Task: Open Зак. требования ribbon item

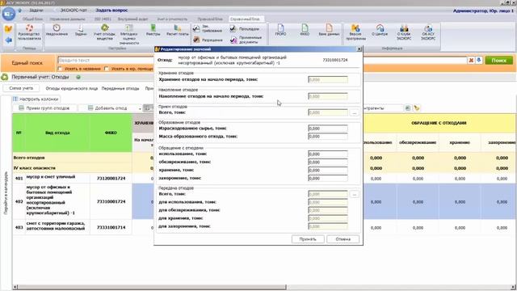Action: tap(208, 29)
